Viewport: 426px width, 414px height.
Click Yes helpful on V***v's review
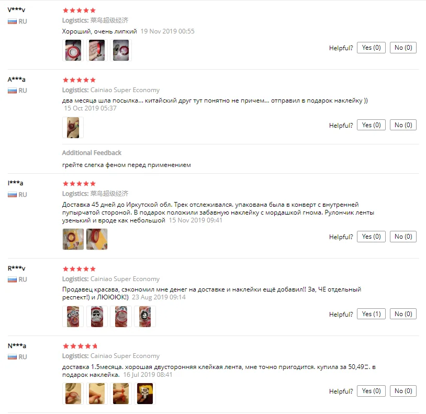[x=371, y=48]
